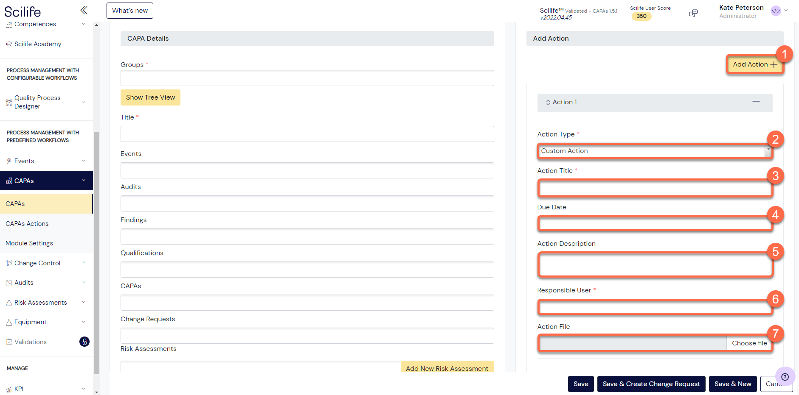
Task: Expand the Change Control chevron
Action: pos(84,263)
